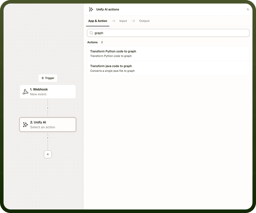This screenshot has height=213, width=256.
Task: Click the Webhook node icon
Action: point(25,92)
